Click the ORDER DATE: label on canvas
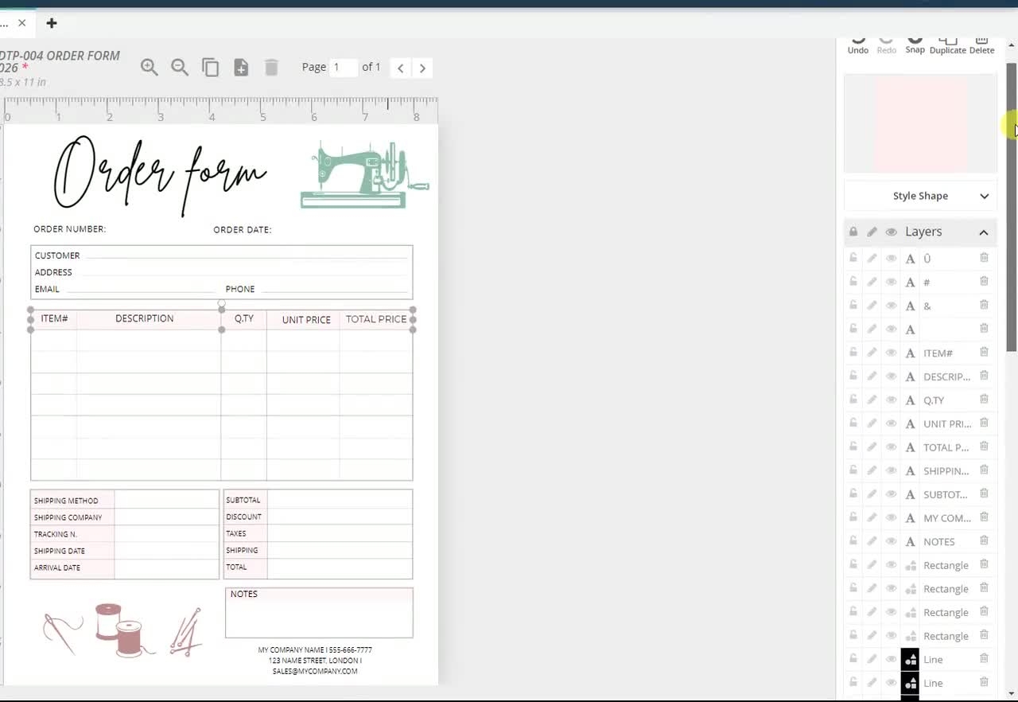1018x702 pixels. click(242, 230)
